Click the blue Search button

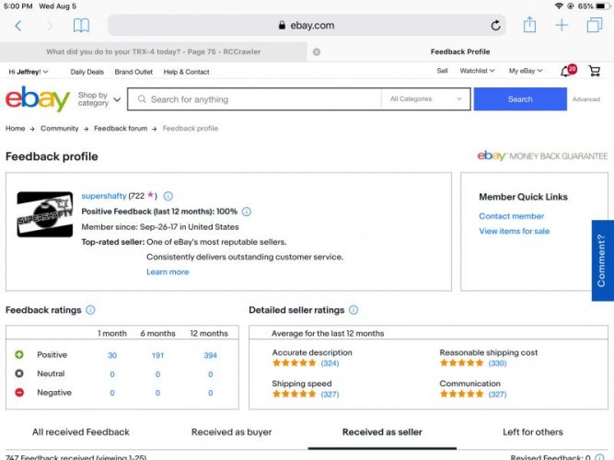coord(520,99)
